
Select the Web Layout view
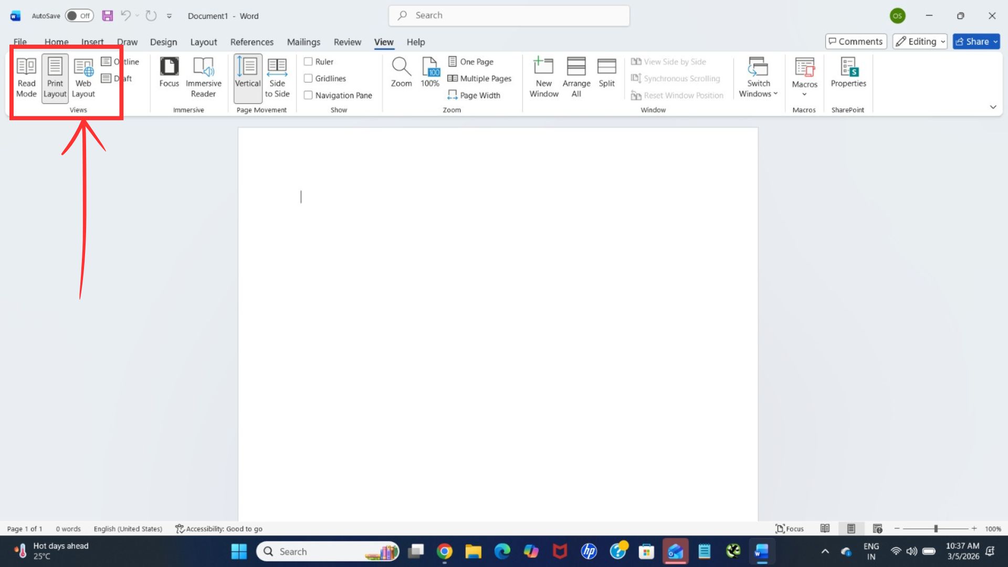tap(83, 78)
